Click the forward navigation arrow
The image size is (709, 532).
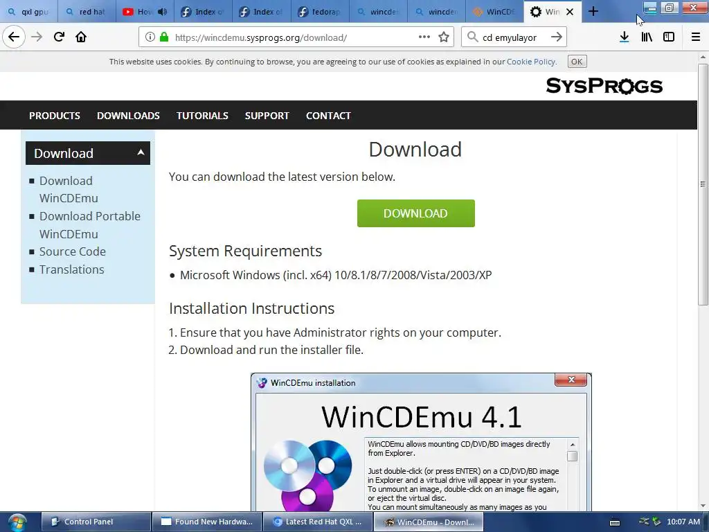[x=37, y=37]
